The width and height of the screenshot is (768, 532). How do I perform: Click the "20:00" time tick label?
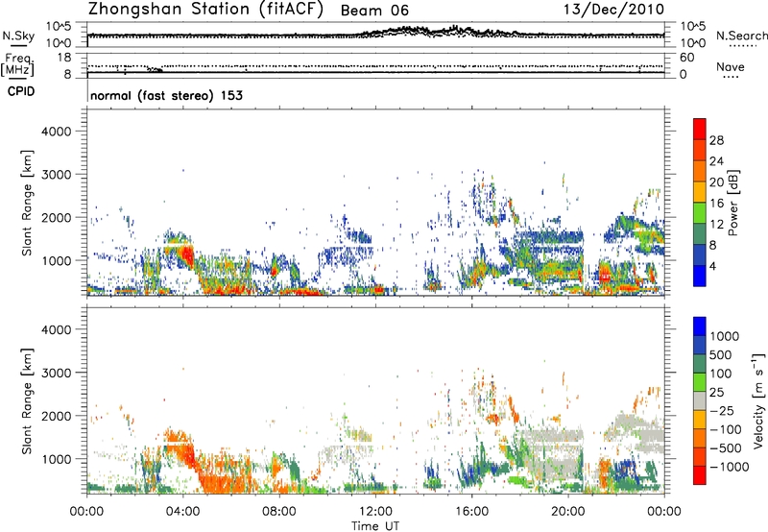568,512
